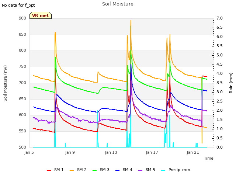Click the Jan 17 x-axis tick label
The height and width of the screenshot is (177, 236).
click(152, 152)
